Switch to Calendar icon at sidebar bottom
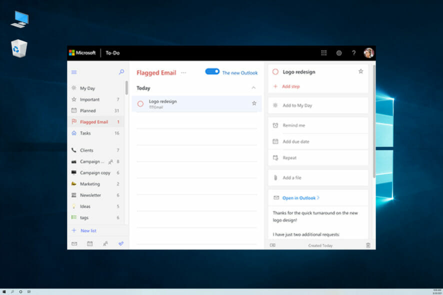The width and height of the screenshot is (443, 295). tap(89, 243)
